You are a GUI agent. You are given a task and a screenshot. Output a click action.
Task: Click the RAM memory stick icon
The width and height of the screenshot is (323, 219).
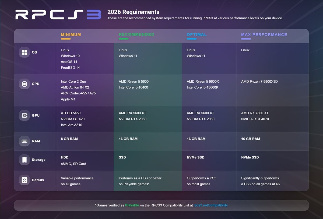pyautogui.click(x=24, y=141)
